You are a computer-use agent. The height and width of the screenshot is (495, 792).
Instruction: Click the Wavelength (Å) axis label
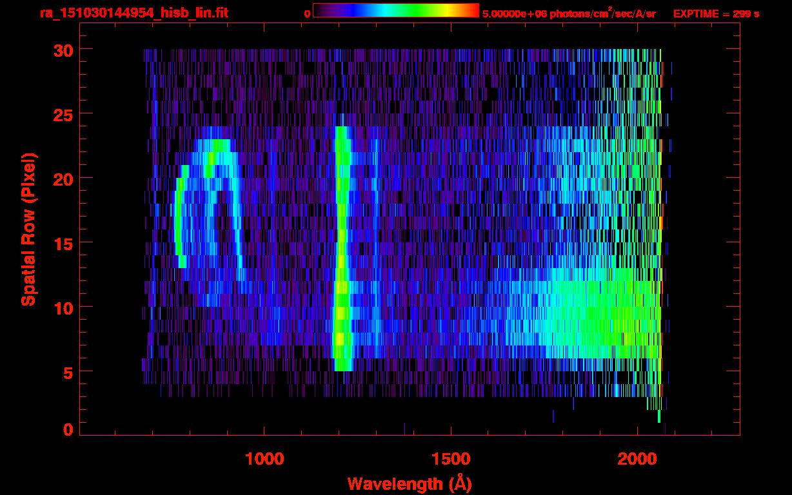pos(409,483)
